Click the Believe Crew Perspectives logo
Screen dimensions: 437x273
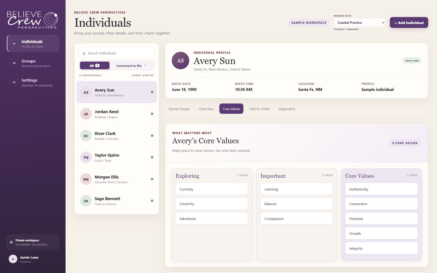point(32,20)
